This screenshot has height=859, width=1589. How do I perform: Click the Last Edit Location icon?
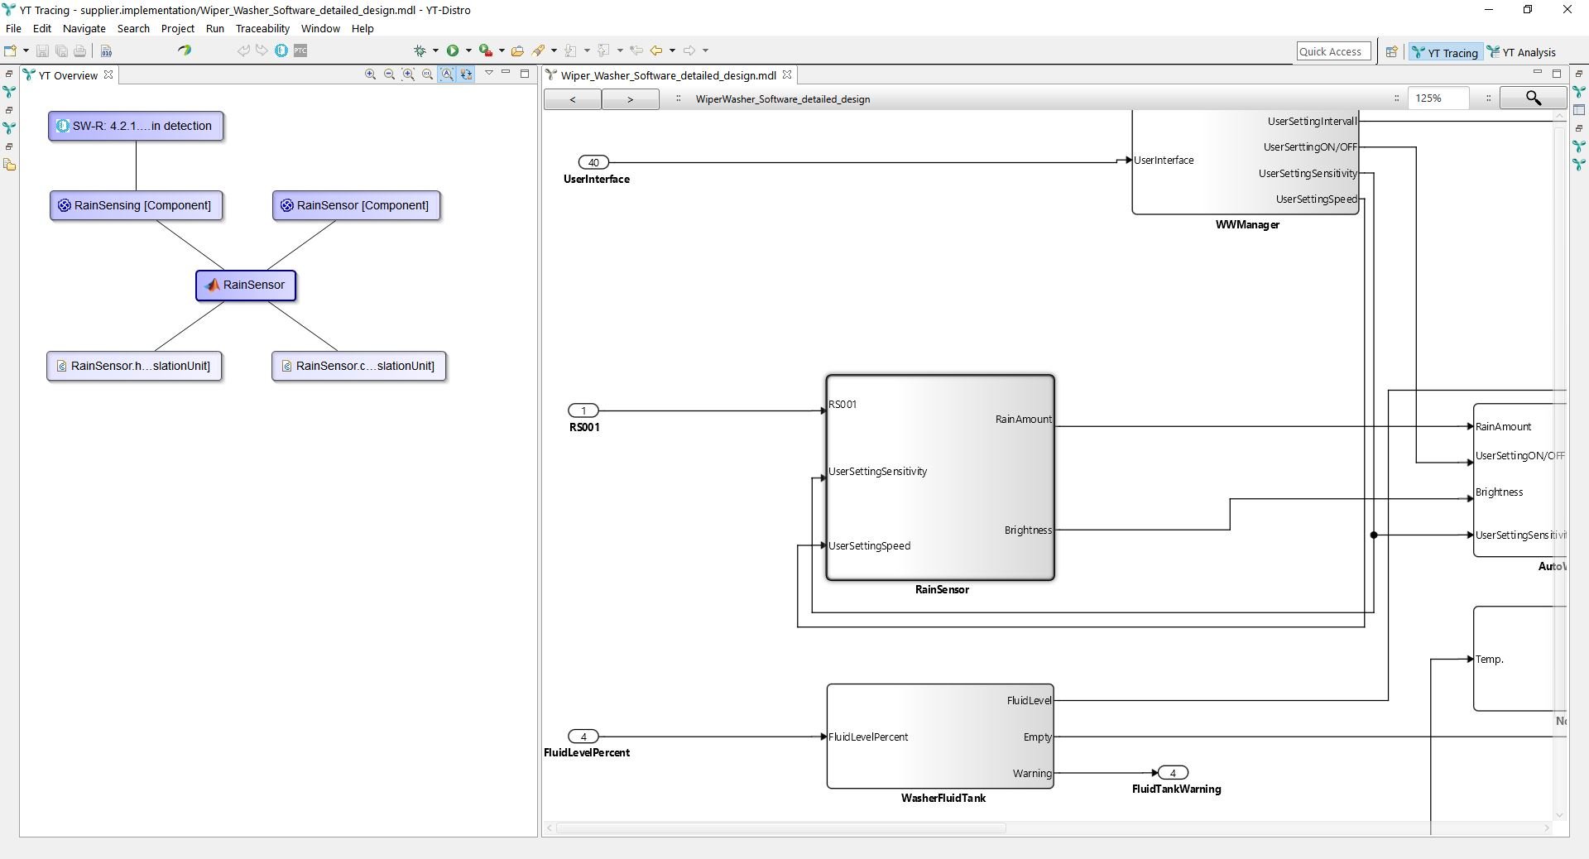point(636,50)
